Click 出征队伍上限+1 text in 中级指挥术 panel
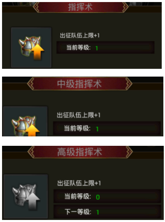The height and width of the screenshot is (222, 165). pyautogui.click(x=79, y=115)
